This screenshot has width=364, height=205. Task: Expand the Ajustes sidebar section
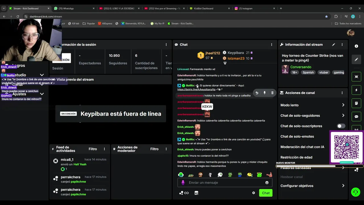42,94
